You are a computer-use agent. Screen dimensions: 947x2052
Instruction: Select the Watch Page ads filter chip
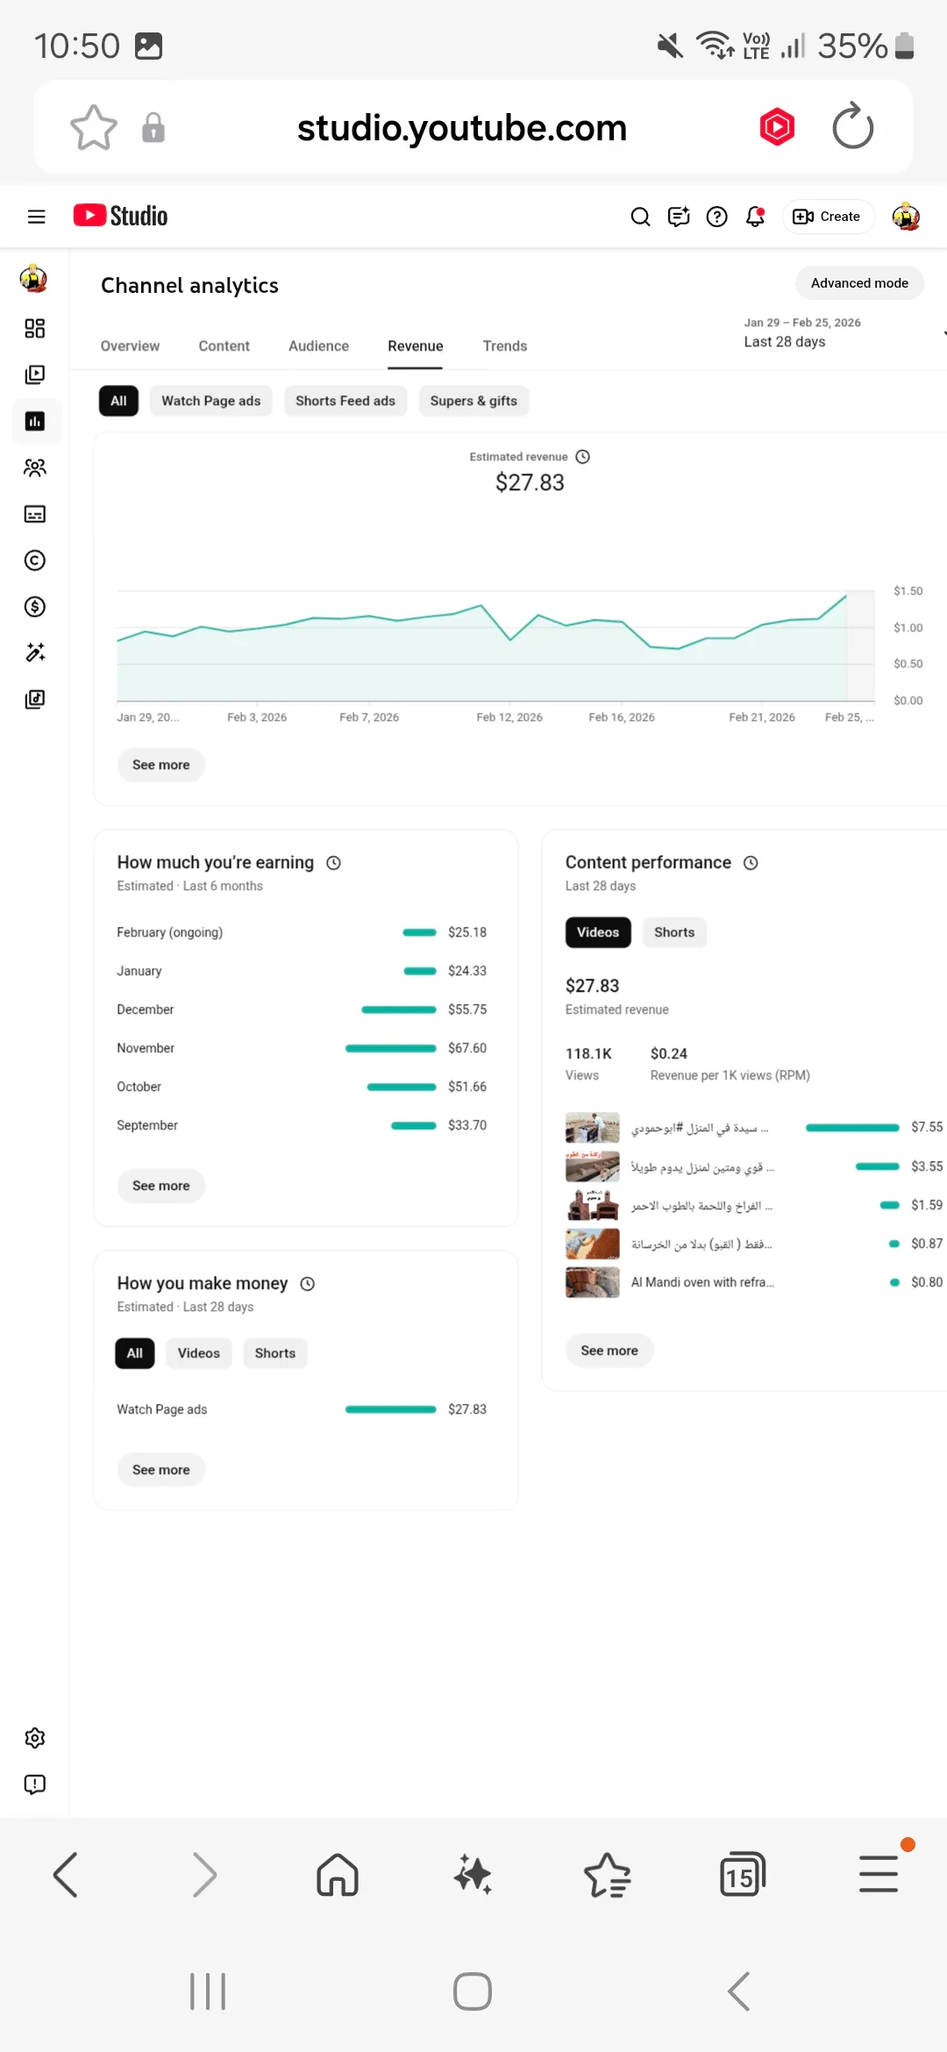tap(211, 401)
